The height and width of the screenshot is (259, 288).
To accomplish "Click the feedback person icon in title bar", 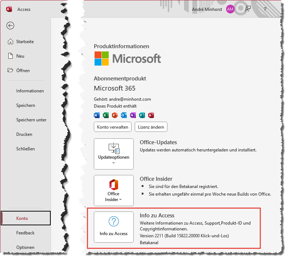I will coord(248,9).
